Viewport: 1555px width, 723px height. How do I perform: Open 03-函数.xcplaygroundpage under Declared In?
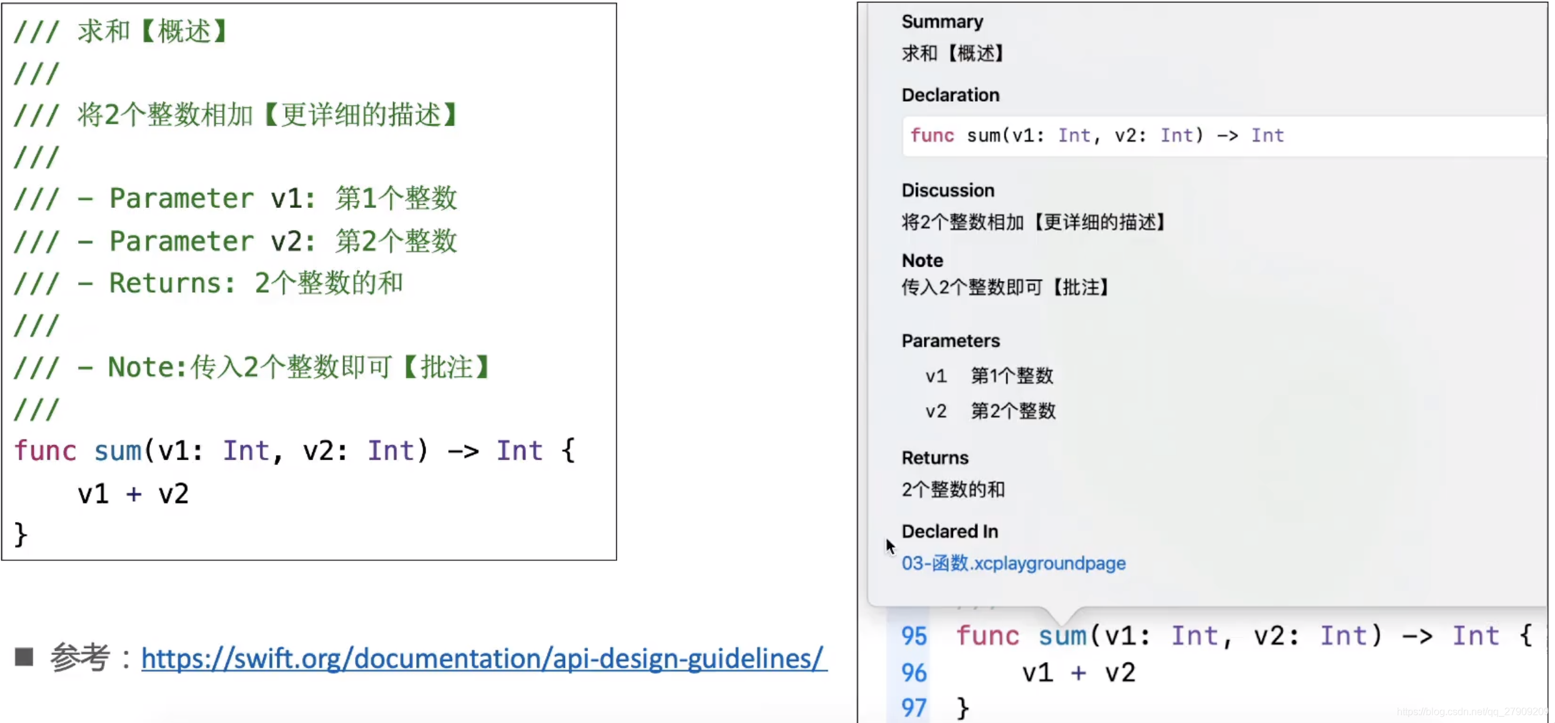(1013, 563)
